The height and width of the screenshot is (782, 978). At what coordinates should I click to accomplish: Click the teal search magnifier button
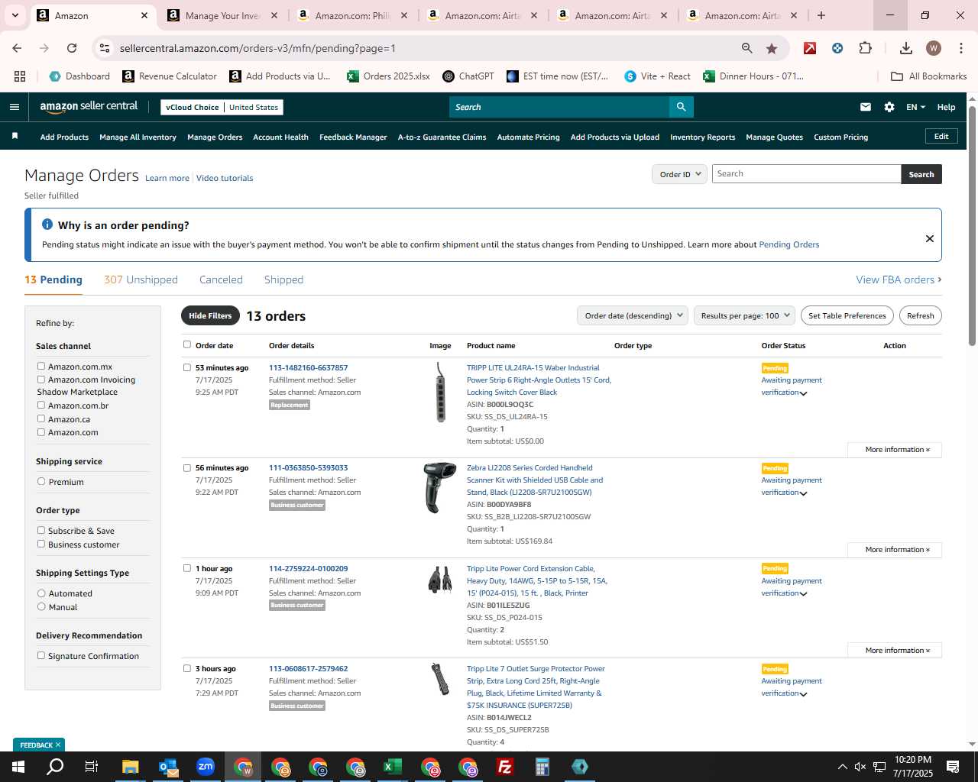(x=682, y=107)
